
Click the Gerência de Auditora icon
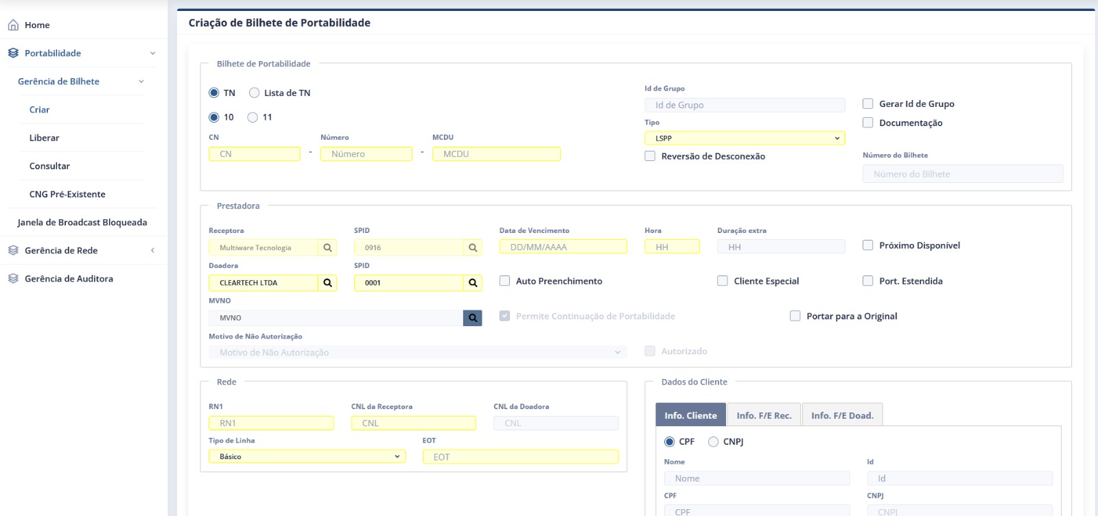pos(13,279)
